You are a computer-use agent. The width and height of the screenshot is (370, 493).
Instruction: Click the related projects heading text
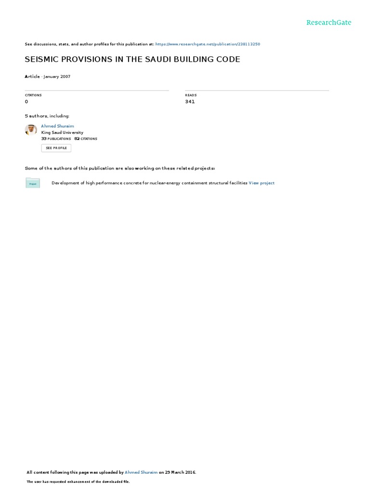click(x=120, y=168)
